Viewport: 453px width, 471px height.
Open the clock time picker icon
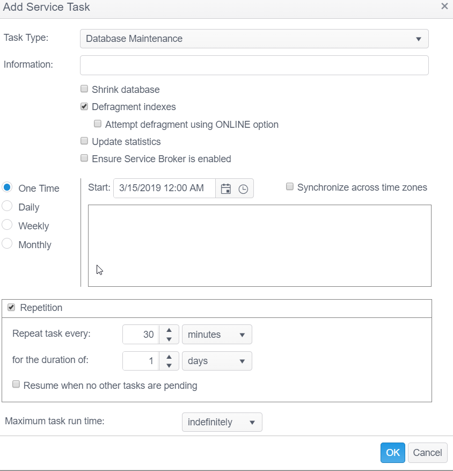pyautogui.click(x=243, y=189)
